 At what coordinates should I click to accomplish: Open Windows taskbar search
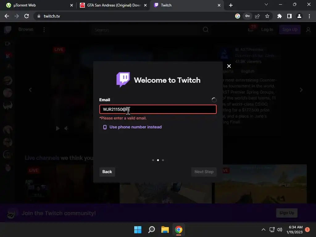[152, 230]
